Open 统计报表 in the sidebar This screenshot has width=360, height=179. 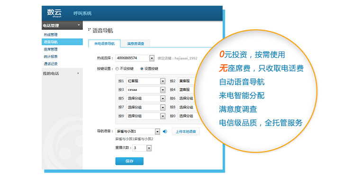tap(51, 56)
